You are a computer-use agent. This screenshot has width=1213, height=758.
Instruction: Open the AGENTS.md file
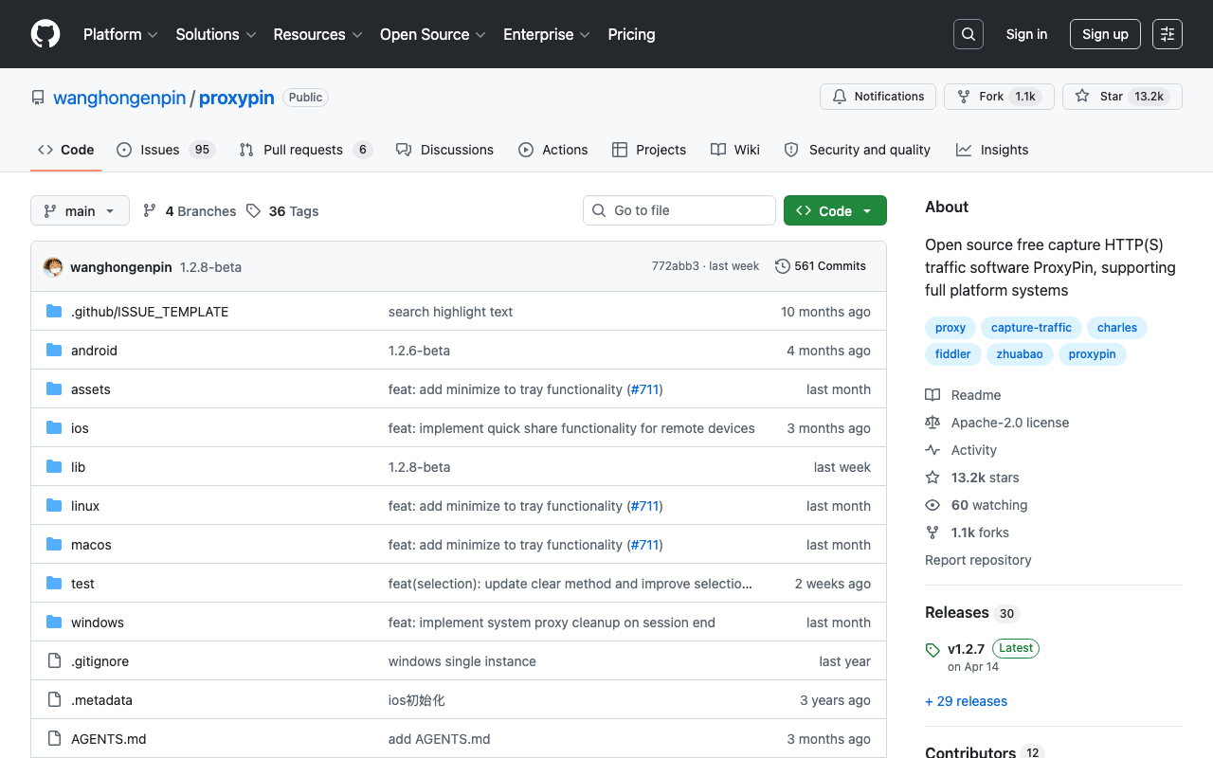(109, 739)
